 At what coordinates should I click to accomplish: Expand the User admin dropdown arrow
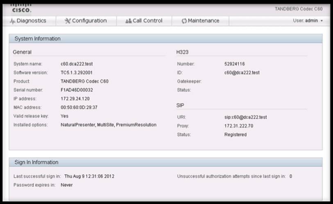tap(322, 21)
